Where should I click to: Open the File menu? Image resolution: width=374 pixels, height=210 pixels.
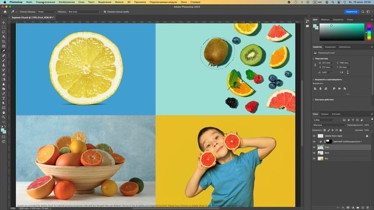tap(29, 2)
